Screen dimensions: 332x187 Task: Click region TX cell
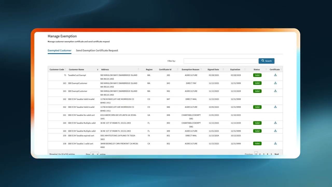point(149,136)
